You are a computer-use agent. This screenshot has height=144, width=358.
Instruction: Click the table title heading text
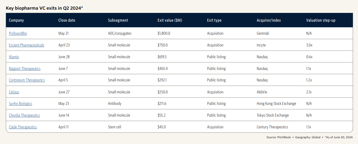(44, 8)
